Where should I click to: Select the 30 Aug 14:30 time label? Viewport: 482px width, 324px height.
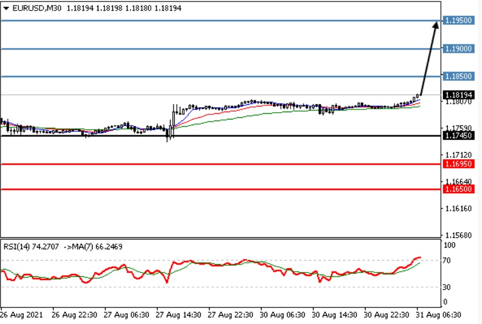tap(334, 315)
